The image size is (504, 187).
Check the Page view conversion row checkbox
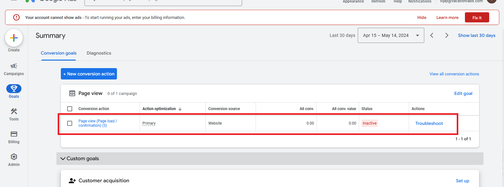tap(70, 123)
